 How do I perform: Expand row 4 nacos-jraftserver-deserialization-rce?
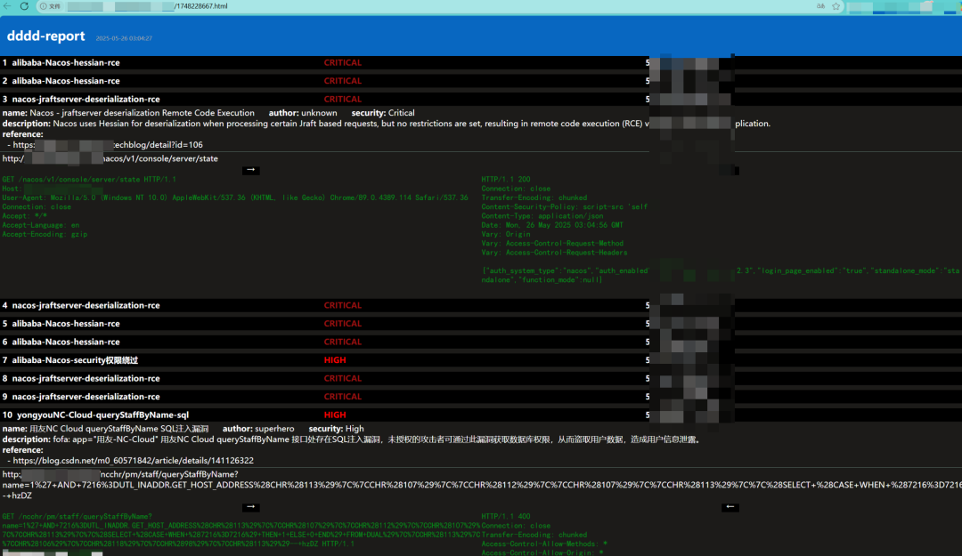(x=481, y=305)
